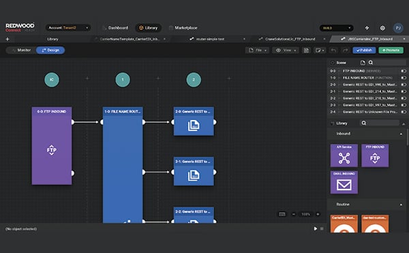Toggle the 2-4 Unknown File scene switch
Screen dimensions: 409x253
click(x=404, y=112)
